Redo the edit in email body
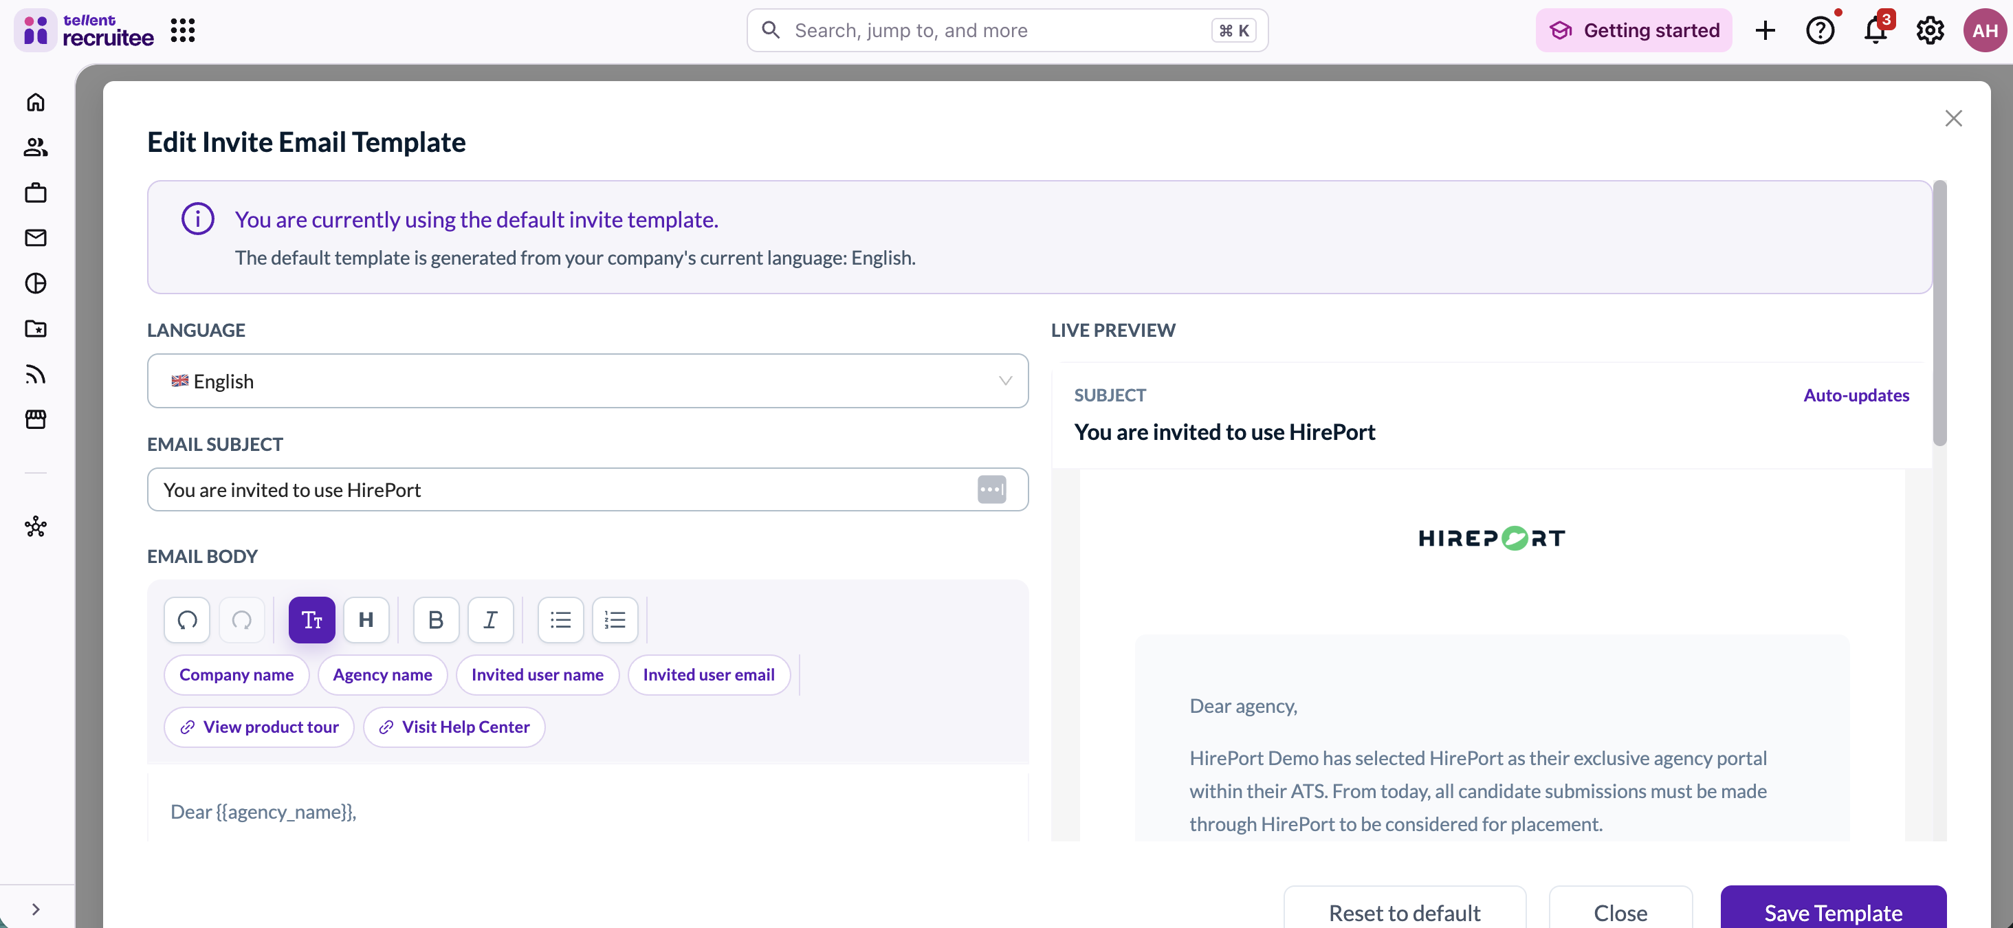 click(241, 620)
